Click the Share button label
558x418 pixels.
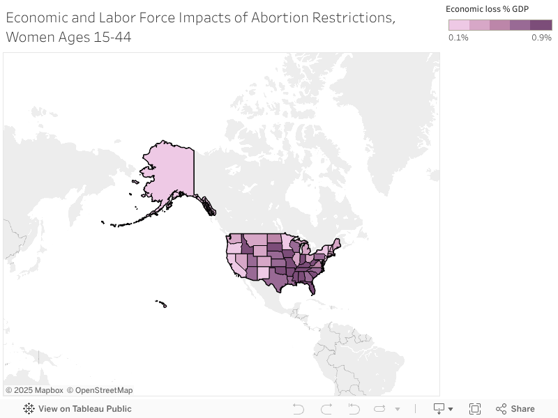(x=522, y=409)
